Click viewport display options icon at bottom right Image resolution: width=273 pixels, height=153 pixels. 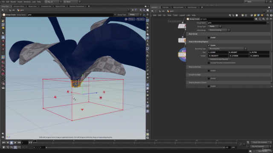click(148, 138)
